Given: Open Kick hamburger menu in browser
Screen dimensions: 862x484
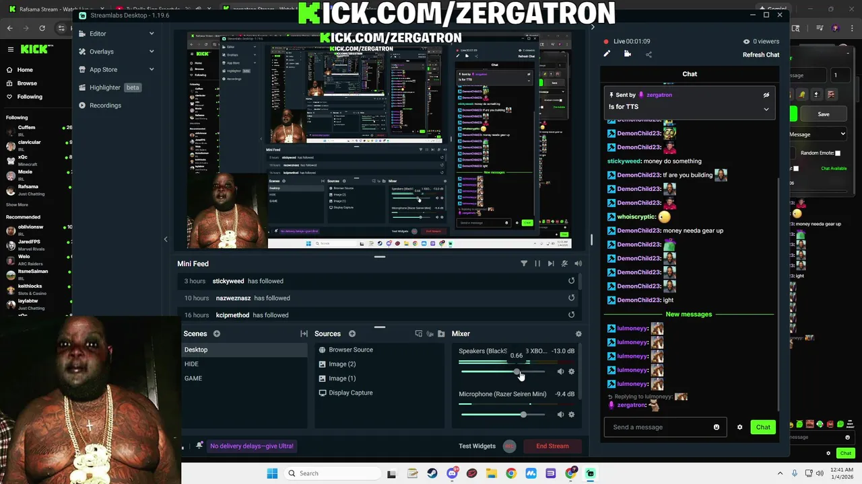Looking at the screenshot, I should pyautogui.click(x=10, y=49).
